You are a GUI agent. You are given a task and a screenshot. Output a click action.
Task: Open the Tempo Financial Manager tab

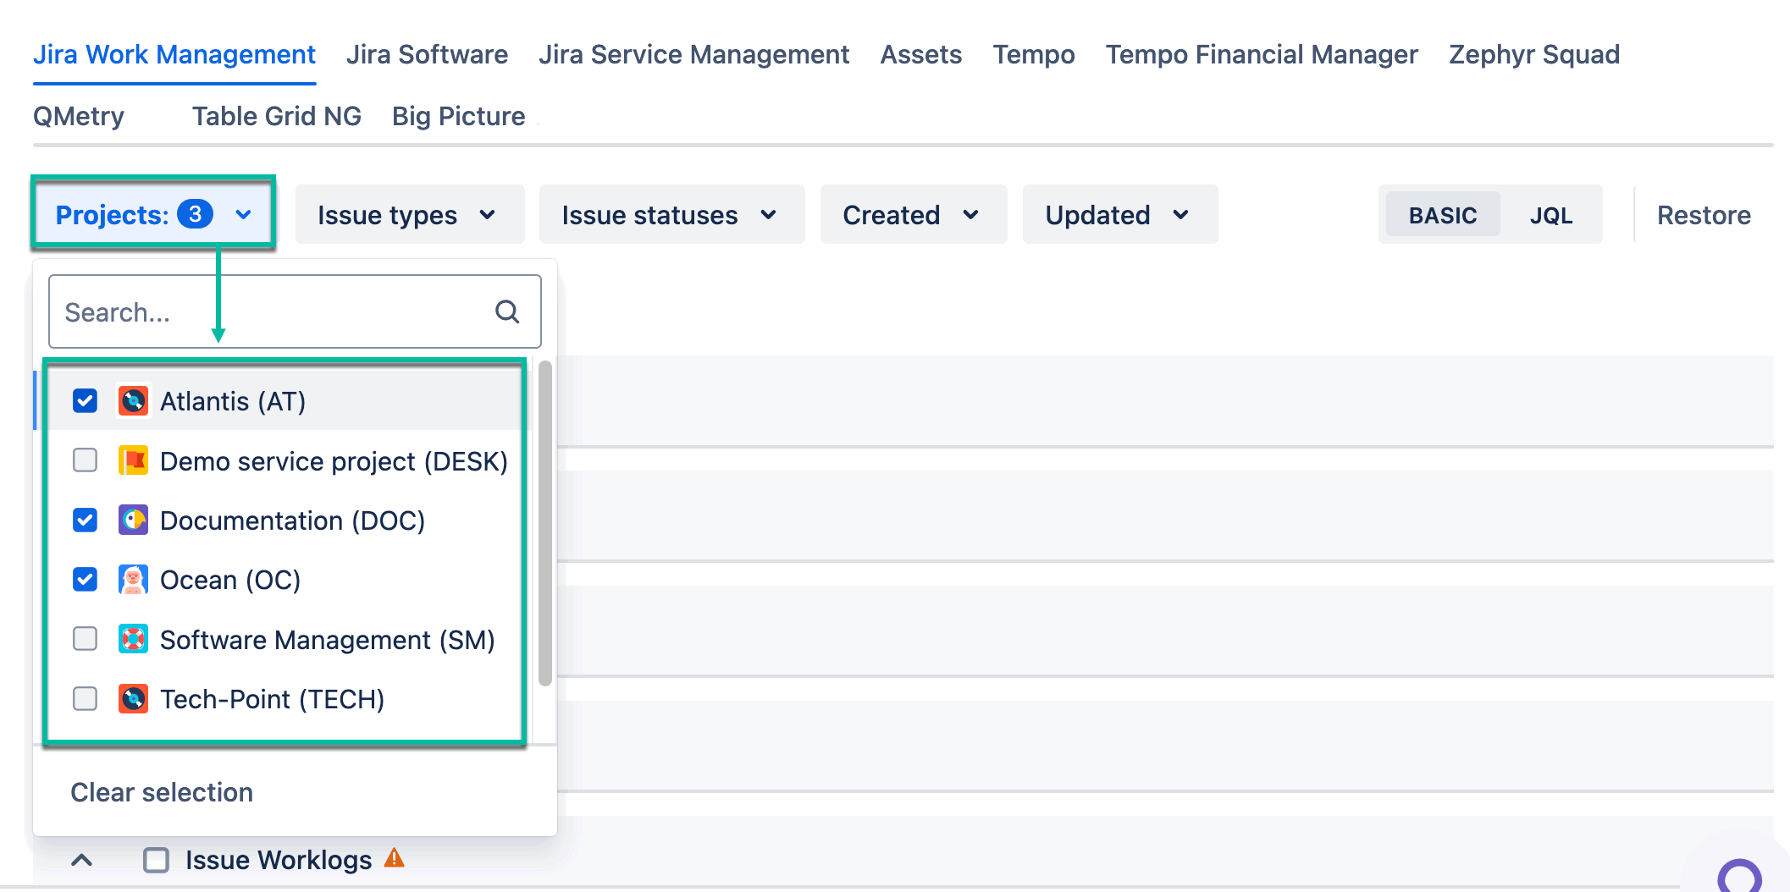[x=1261, y=55]
